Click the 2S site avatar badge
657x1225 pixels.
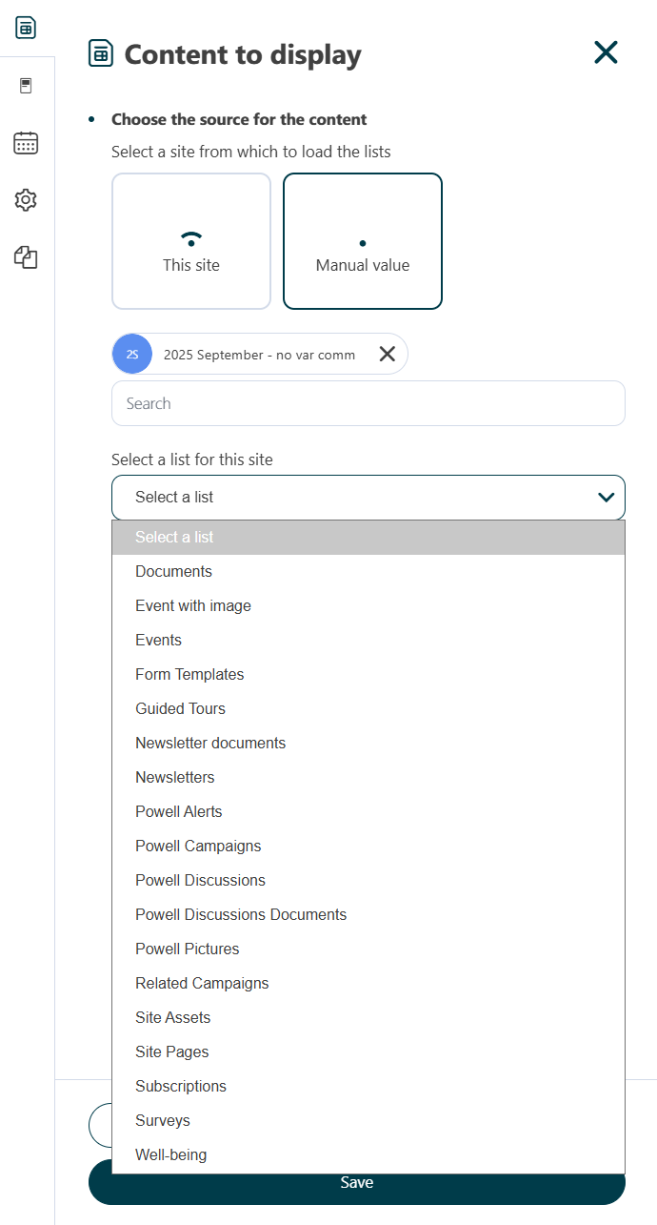click(131, 354)
